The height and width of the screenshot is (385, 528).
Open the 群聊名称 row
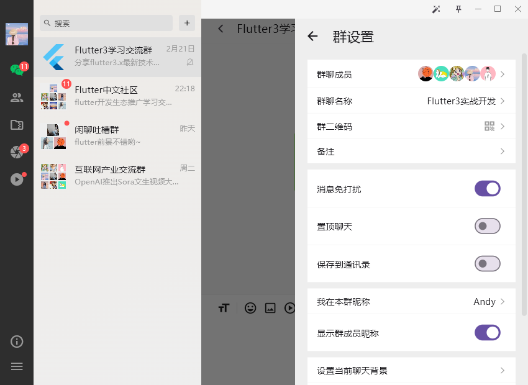pyautogui.click(x=411, y=101)
